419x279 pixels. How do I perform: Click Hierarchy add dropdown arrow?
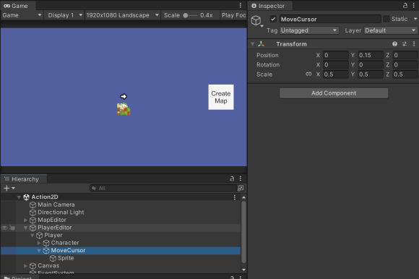click(x=13, y=189)
